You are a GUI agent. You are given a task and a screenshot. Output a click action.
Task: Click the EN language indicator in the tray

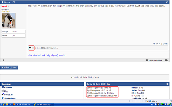point(152,104)
